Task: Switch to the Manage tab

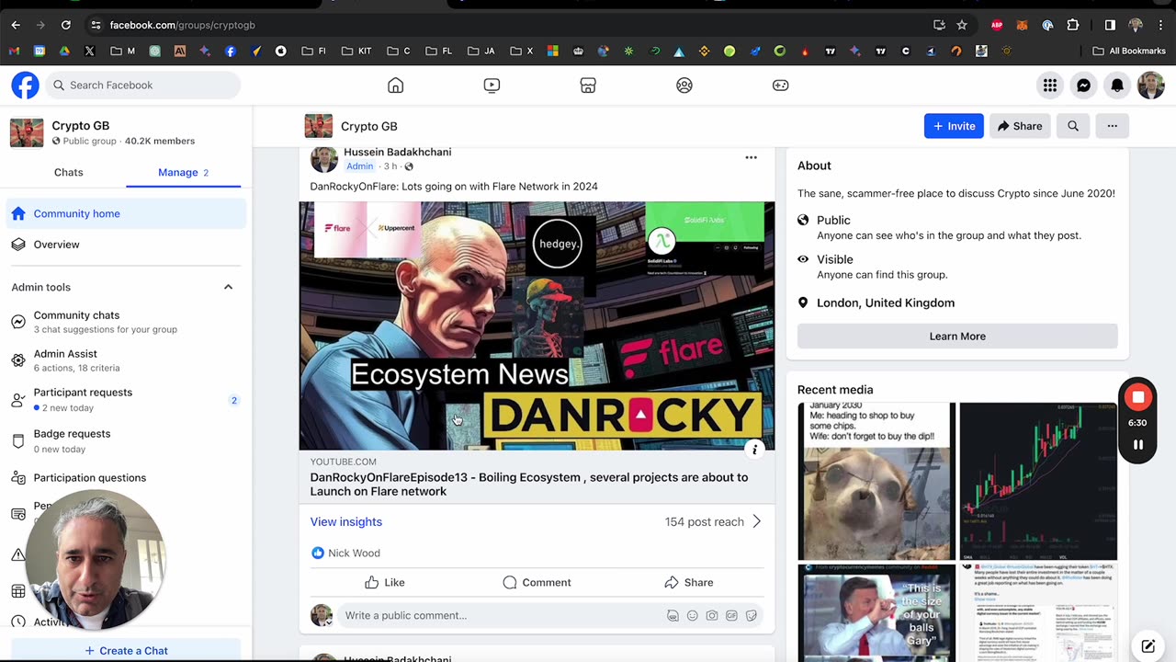Action: pos(183,172)
